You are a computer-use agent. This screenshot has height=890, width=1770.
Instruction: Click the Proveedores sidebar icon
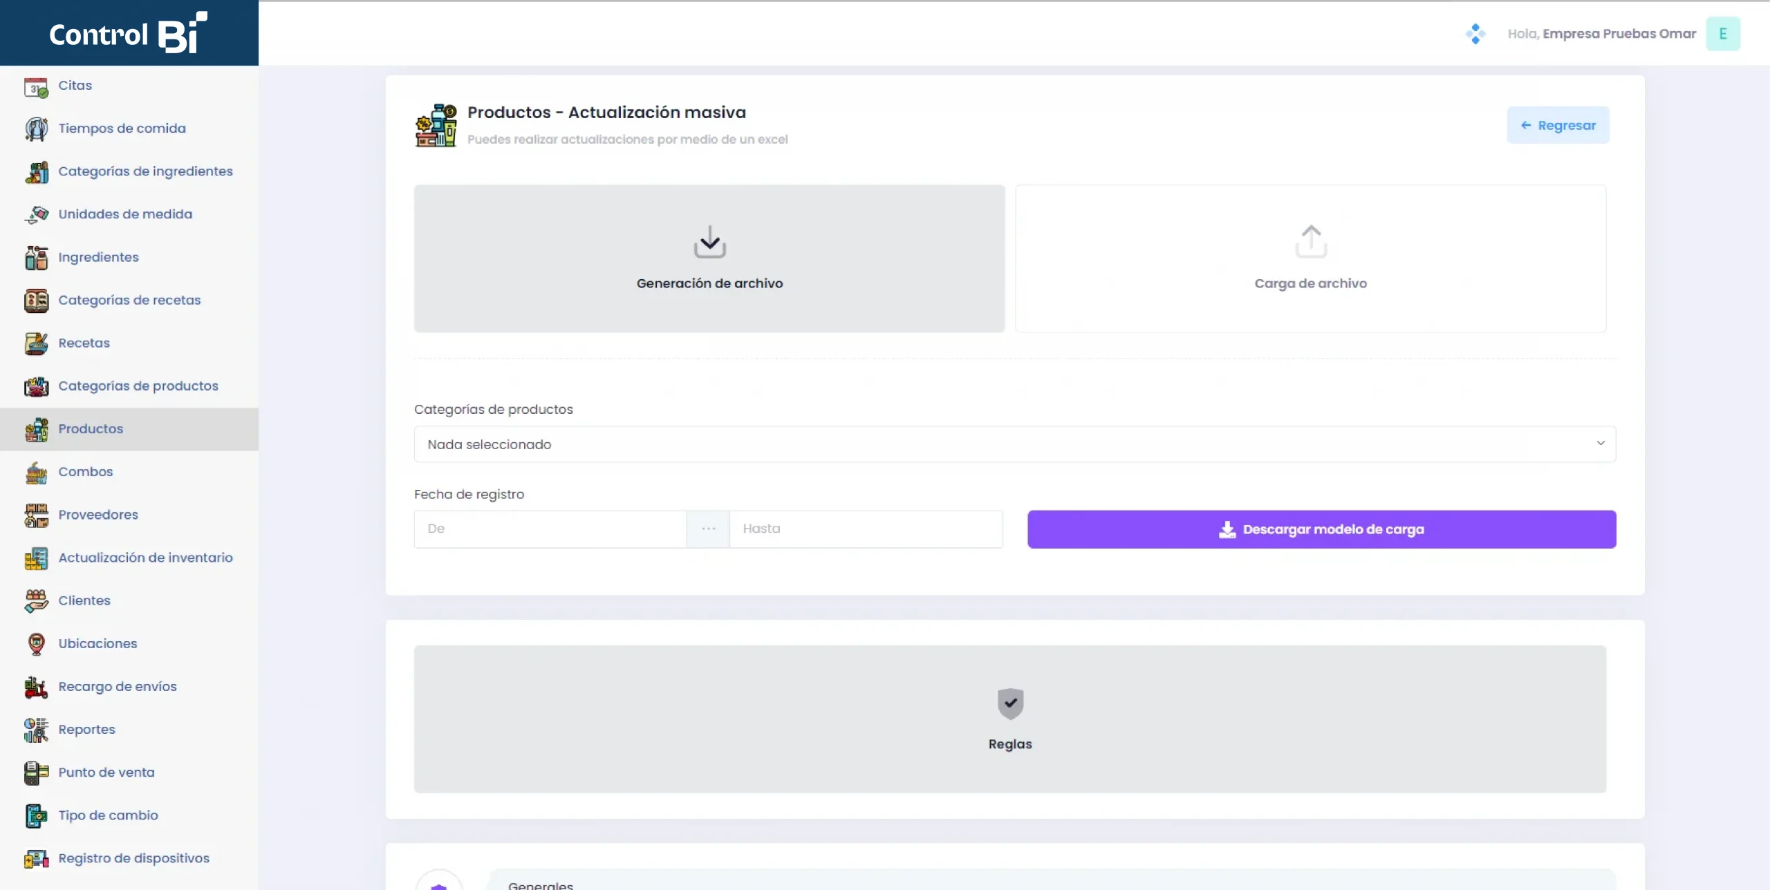[x=36, y=515]
